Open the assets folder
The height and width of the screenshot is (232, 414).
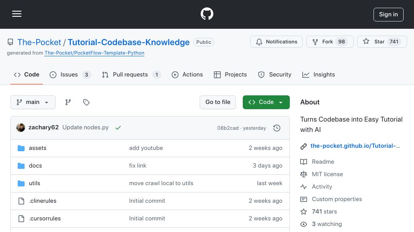[38, 148]
